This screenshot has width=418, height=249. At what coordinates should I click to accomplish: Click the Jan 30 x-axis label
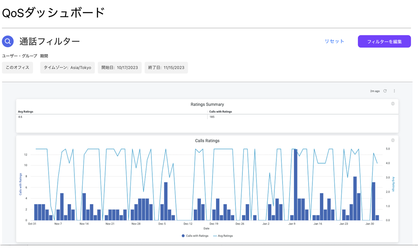[x=369, y=224]
